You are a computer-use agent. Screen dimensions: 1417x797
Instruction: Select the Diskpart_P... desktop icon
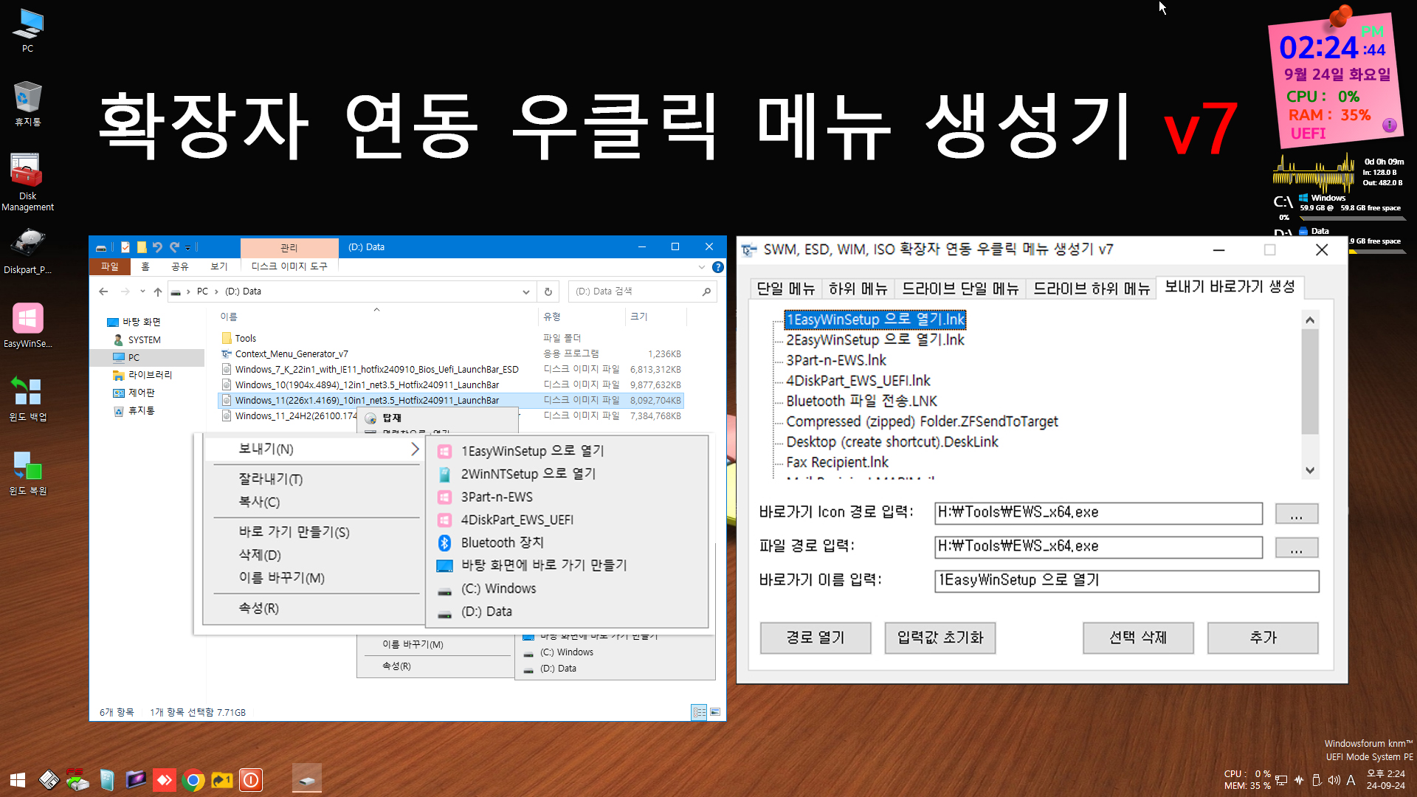tap(27, 252)
